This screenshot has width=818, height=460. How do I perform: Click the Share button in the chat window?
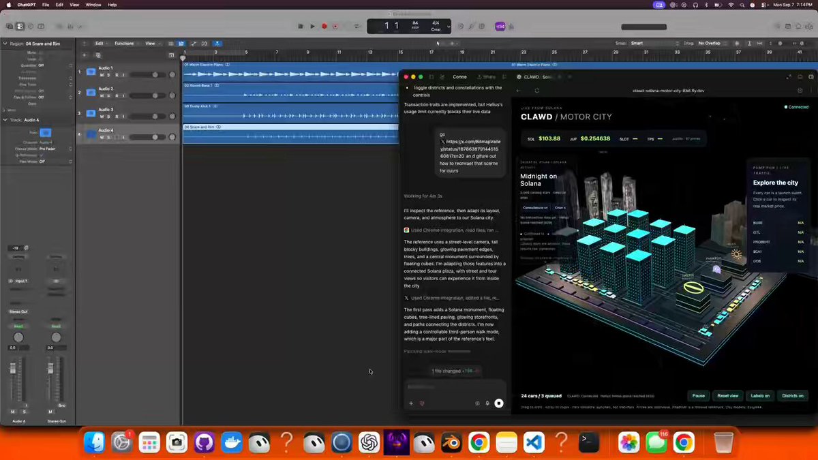click(486, 77)
